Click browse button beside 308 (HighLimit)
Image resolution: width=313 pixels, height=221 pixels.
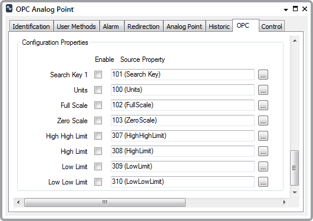(263, 151)
